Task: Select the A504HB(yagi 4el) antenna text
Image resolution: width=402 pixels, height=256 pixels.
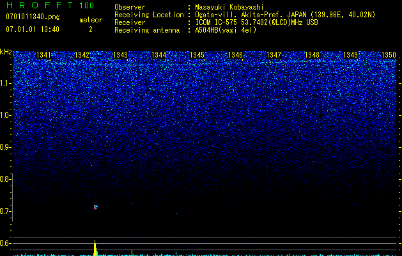Action: click(226, 30)
